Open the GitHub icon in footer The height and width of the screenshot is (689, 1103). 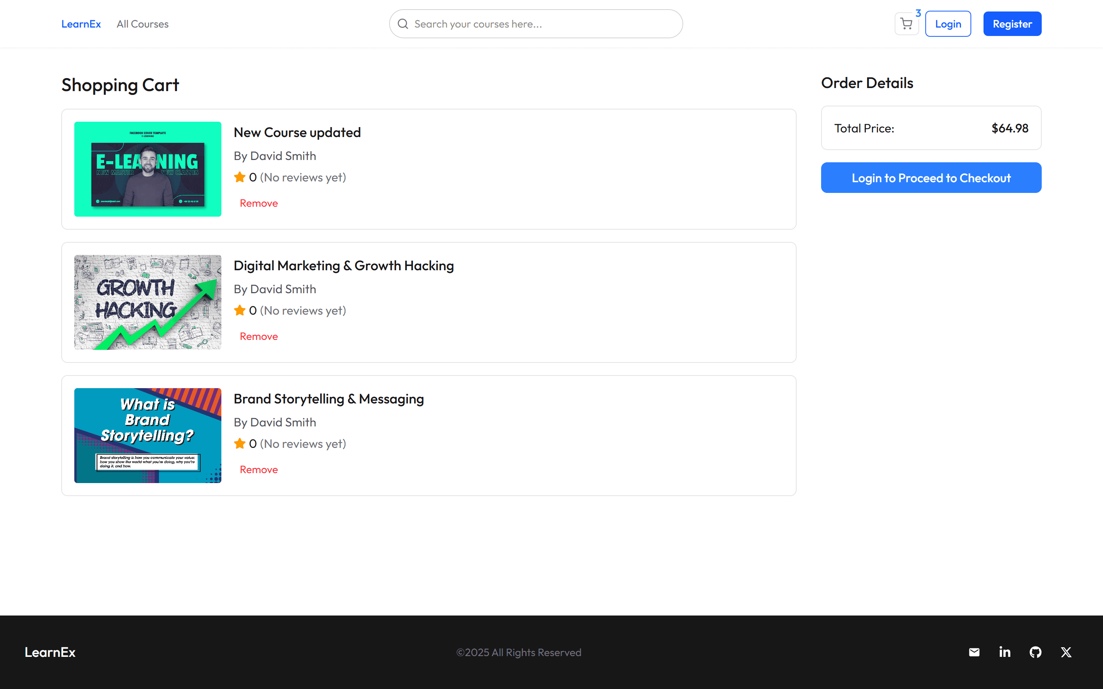1035,652
